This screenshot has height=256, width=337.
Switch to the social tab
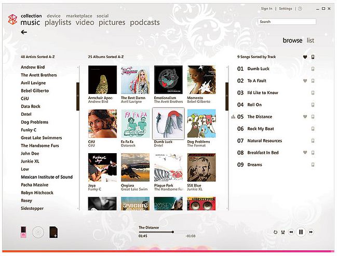coord(102,16)
